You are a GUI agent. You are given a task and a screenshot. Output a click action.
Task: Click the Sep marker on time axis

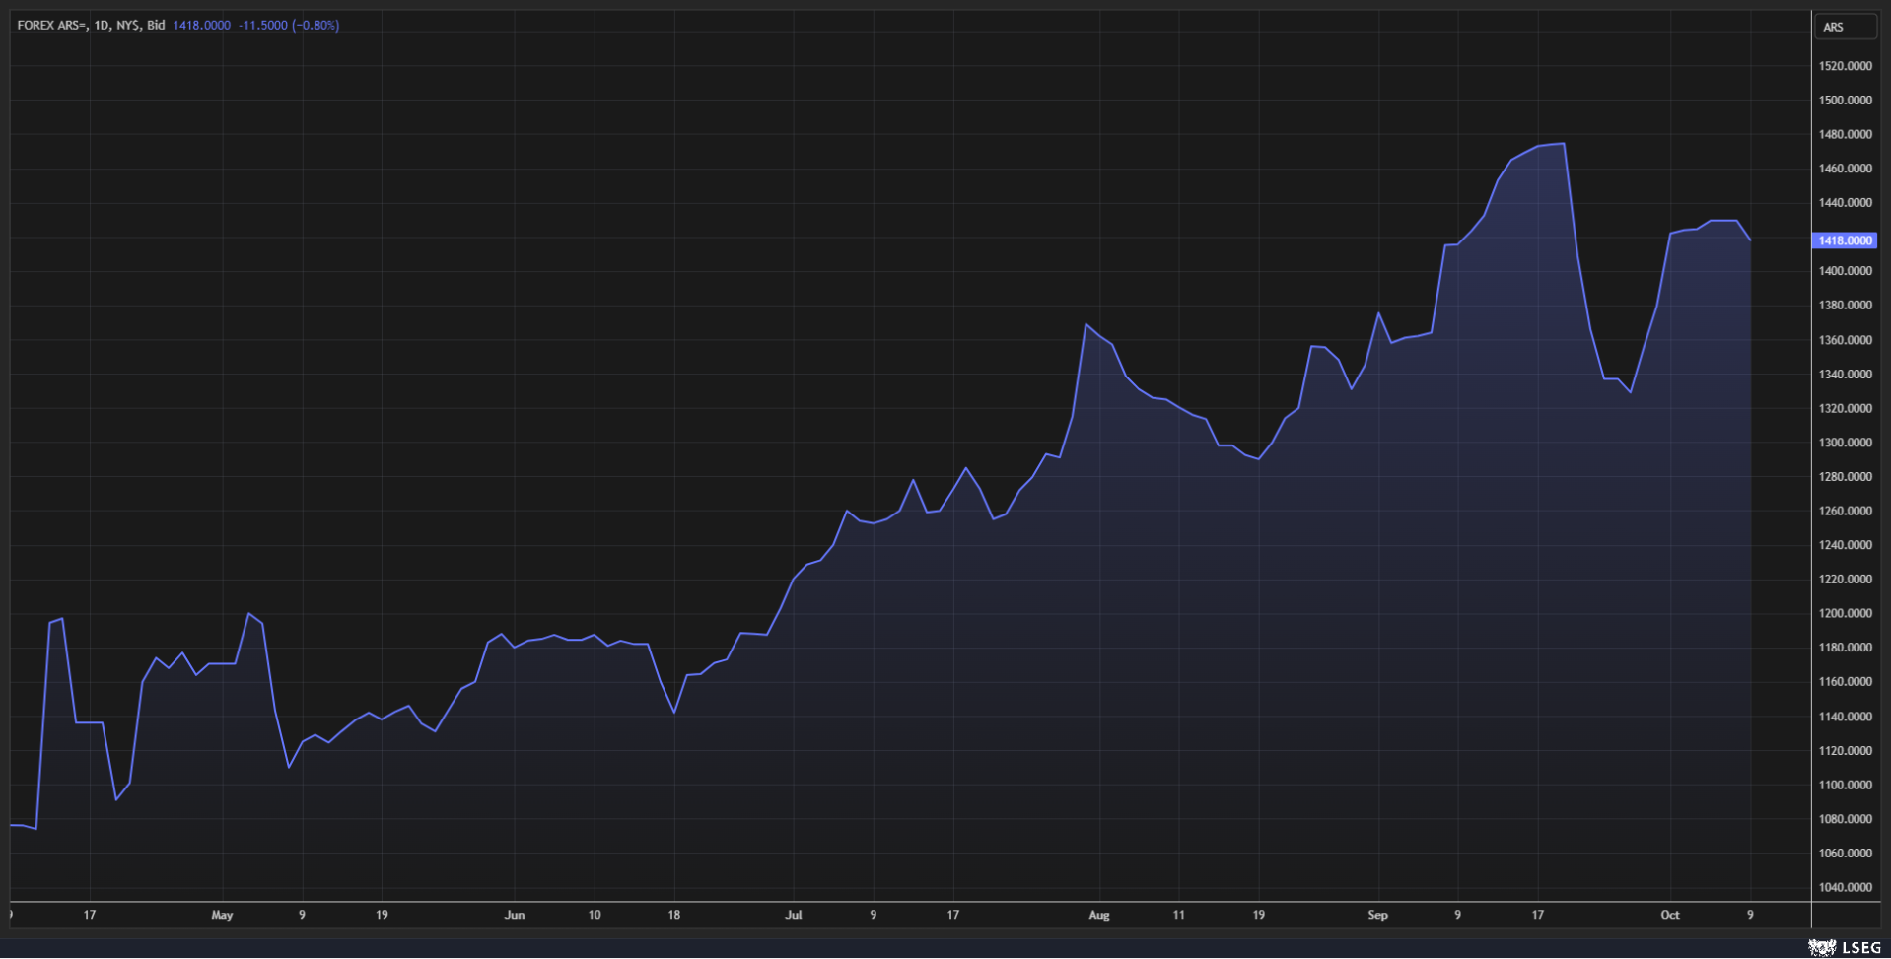pos(1377,915)
